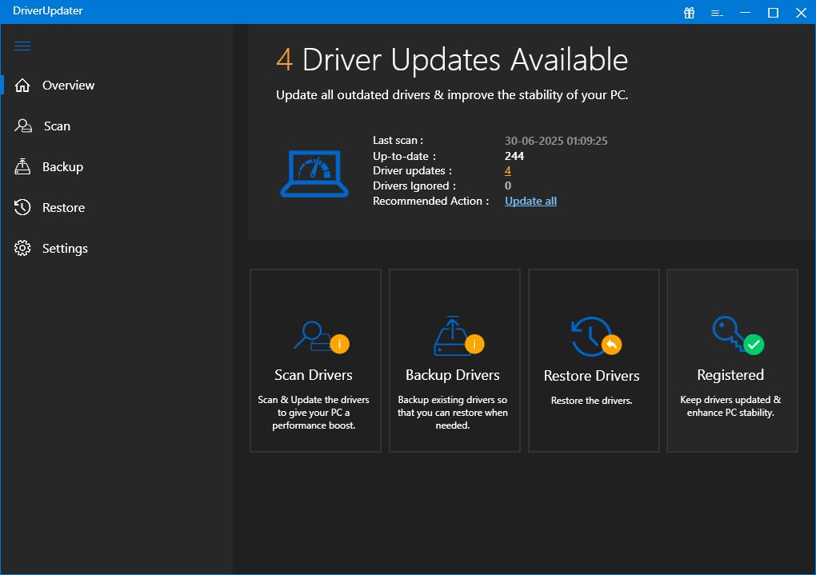816x575 pixels.
Task: Open the Backup section in sidebar
Action: [62, 167]
